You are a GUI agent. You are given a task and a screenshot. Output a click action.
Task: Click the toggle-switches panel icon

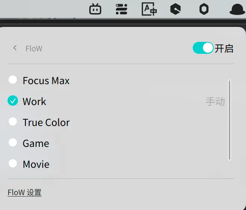(x=121, y=9)
